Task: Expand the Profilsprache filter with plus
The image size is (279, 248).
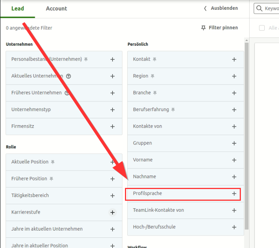Action: pos(234,194)
